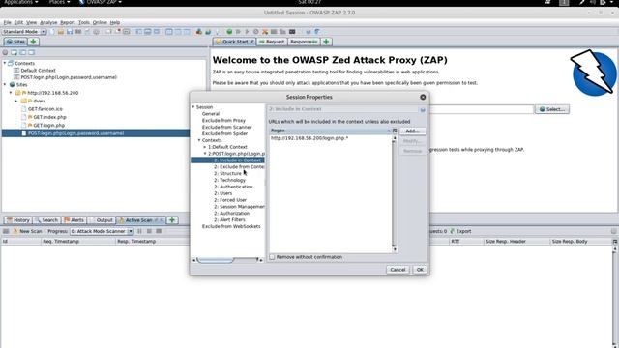The width and height of the screenshot is (619, 348).
Task: Click the green plus beside Sites tab
Action: [x=34, y=42]
